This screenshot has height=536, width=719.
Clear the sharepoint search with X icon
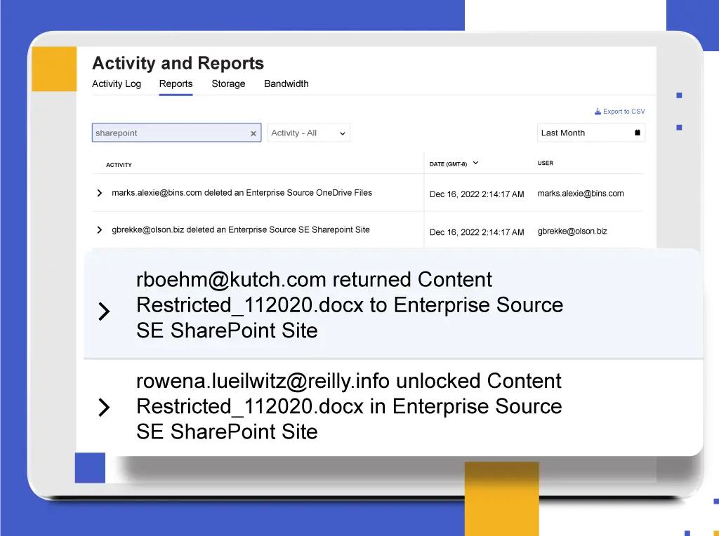coord(253,133)
